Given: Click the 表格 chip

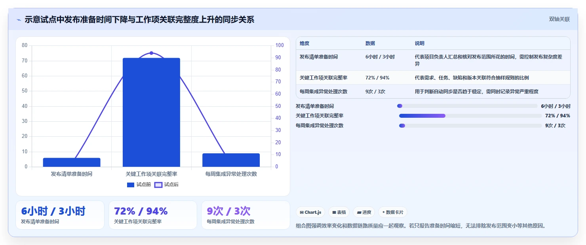Looking at the screenshot, I should point(339,212).
